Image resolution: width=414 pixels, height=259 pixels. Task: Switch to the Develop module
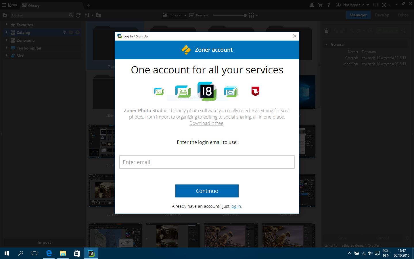click(x=382, y=15)
